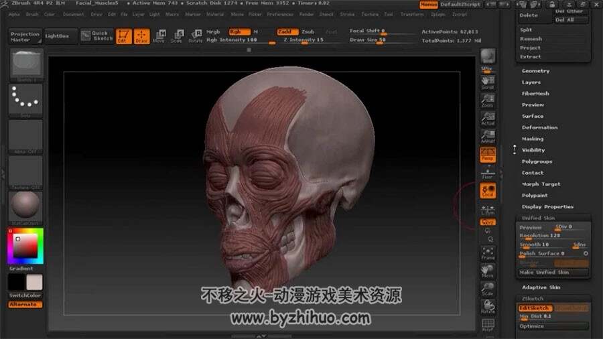Open Projection Master
This screenshot has height=339, width=603.
[x=25, y=37]
